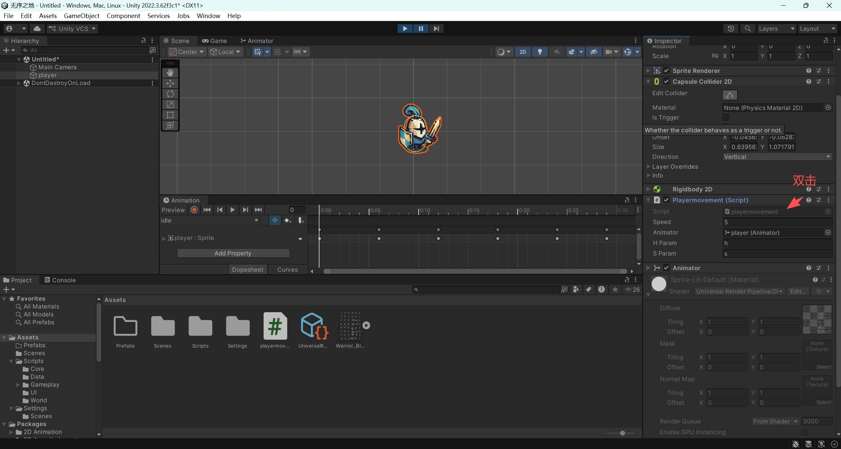Click the Preview button in Animation
Image resolution: width=841 pixels, height=449 pixels.
click(173, 210)
